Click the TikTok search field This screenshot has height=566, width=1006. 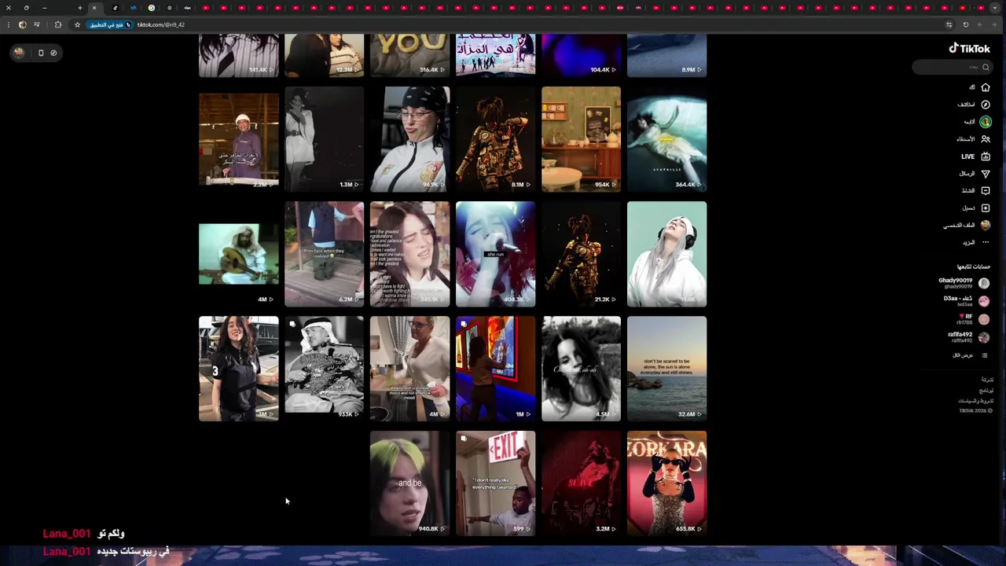pos(951,68)
